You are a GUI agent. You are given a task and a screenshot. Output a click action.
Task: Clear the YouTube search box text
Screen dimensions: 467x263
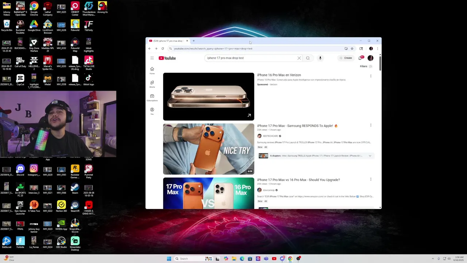click(x=299, y=58)
